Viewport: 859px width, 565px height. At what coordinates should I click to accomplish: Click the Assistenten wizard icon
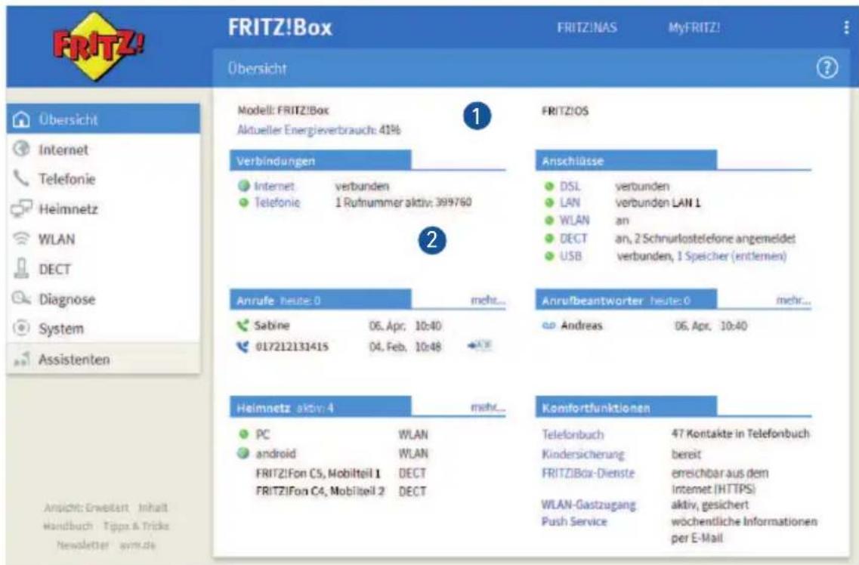coord(21,359)
